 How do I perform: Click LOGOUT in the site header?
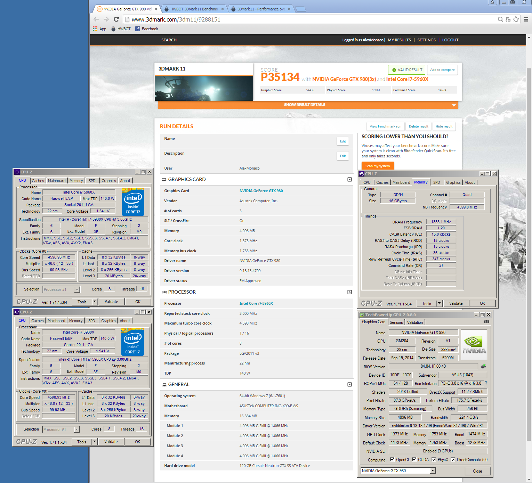[x=450, y=40]
